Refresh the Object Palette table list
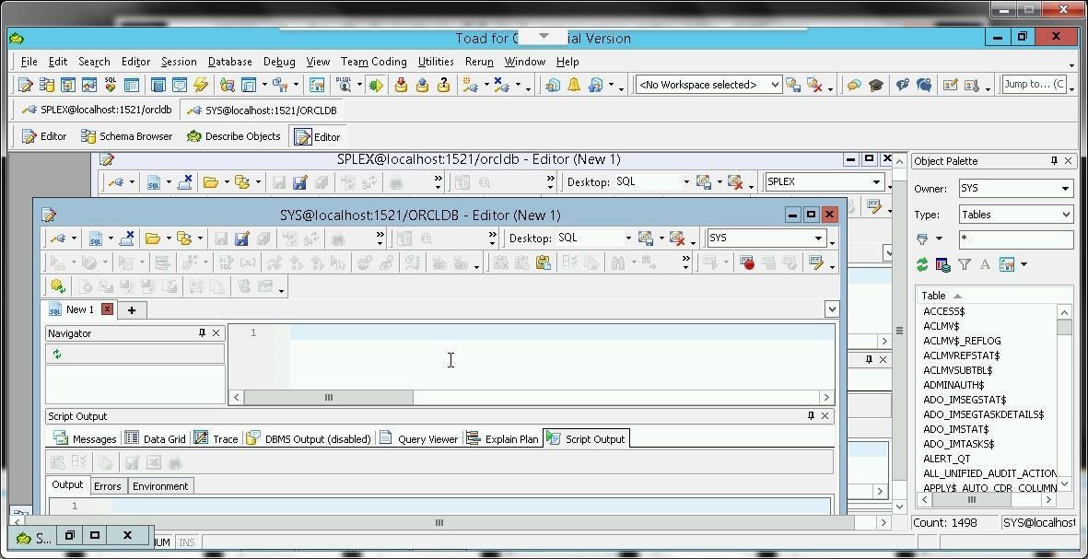Image resolution: width=1088 pixels, height=559 pixels. coord(922,264)
